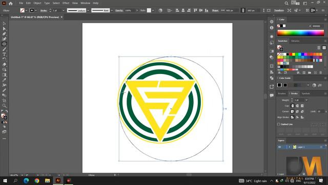Select the Eraser tool

(4, 64)
